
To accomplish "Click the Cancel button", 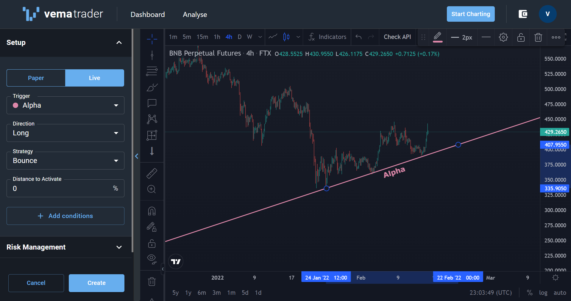I will pos(36,283).
